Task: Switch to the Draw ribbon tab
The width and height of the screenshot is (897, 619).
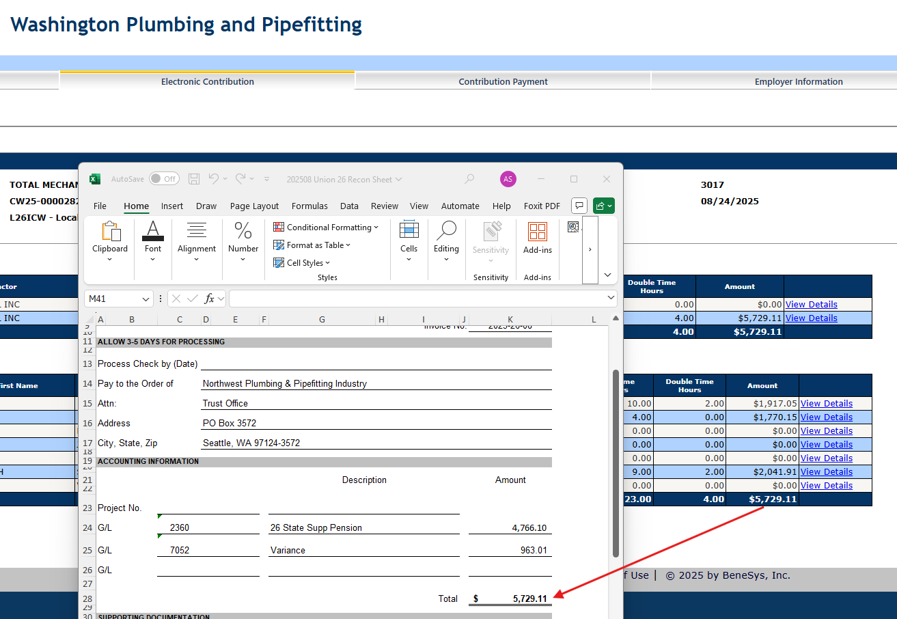Action: pyautogui.click(x=206, y=206)
